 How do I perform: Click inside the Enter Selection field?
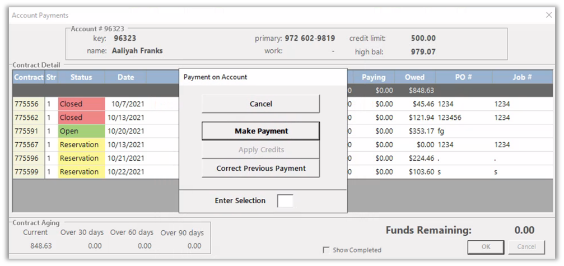[285, 201]
